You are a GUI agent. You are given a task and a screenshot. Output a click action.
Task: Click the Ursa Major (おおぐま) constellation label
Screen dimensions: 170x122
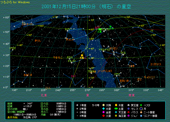[28, 75]
